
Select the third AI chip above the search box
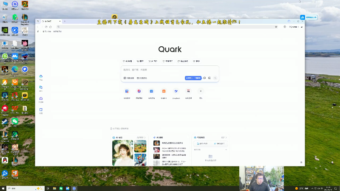pyautogui.click(x=153, y=61)
